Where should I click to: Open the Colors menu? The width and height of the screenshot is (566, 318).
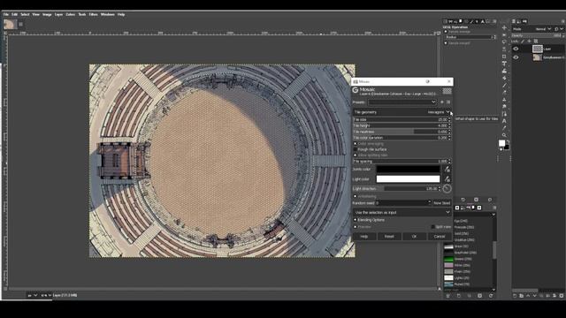click(x=71, y=14)
